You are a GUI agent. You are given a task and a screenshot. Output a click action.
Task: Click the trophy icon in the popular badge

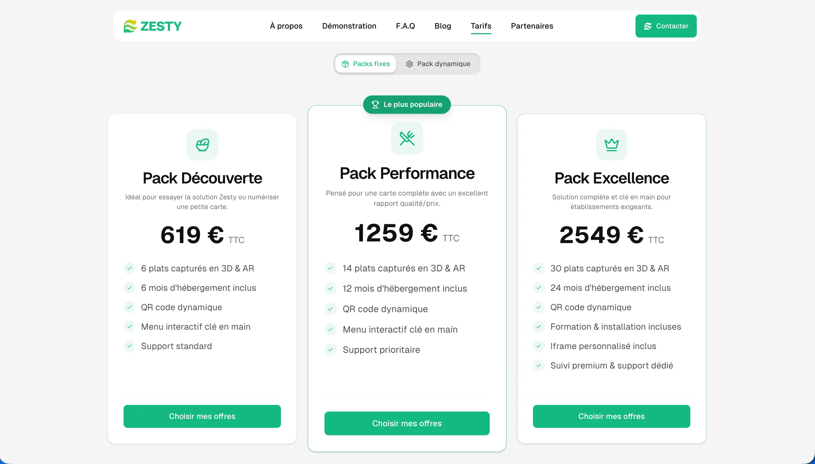375,104
